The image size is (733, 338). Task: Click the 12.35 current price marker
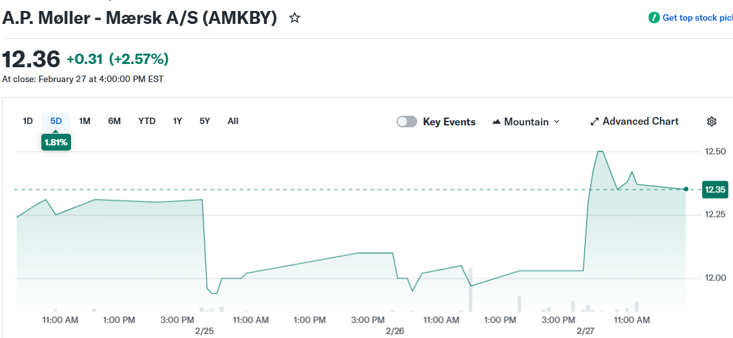click(x=715, y=189)
